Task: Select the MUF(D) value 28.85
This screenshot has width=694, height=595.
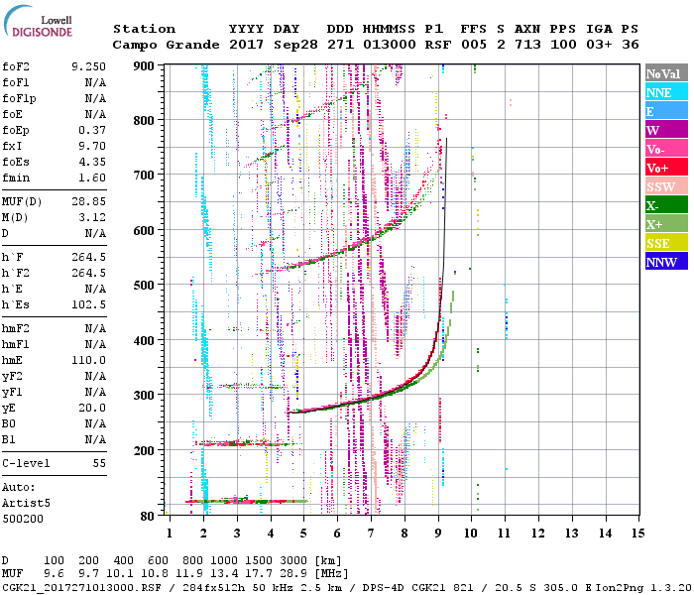Action: (88, 201)
